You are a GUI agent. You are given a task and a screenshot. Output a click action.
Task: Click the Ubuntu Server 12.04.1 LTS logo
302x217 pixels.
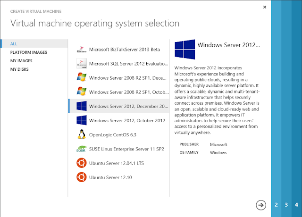(82, 163)
